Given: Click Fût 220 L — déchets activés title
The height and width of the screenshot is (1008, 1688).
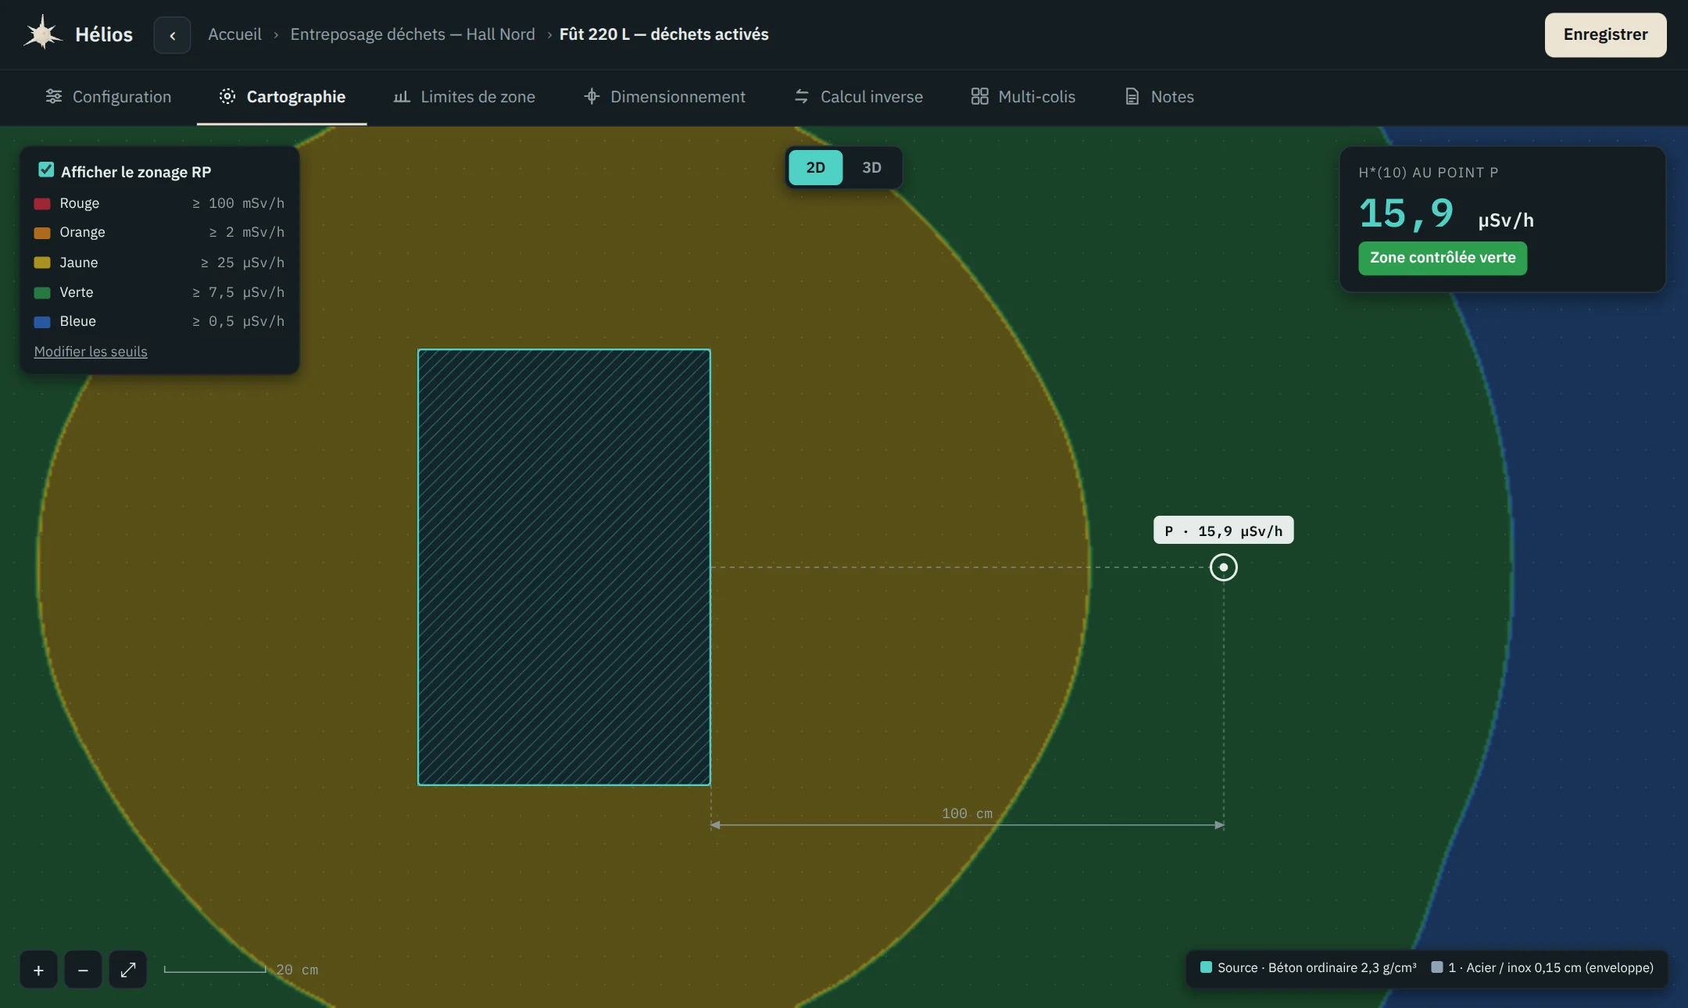Looking at the screenshot, I should coord(663,34).
